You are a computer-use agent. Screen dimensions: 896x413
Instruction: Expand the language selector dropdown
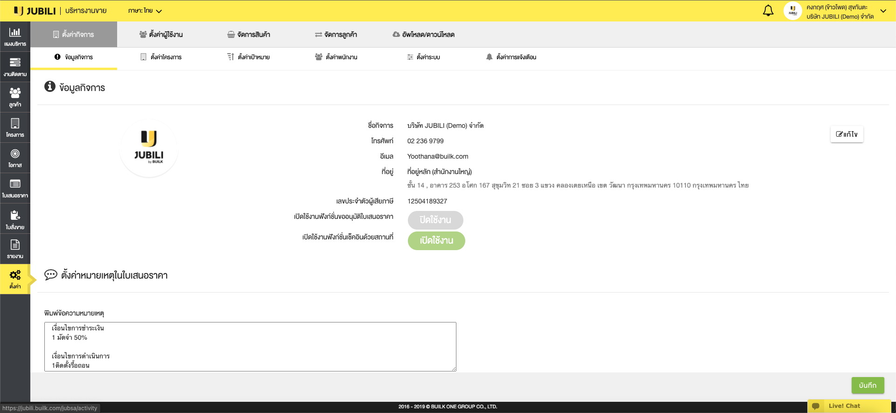145,11
